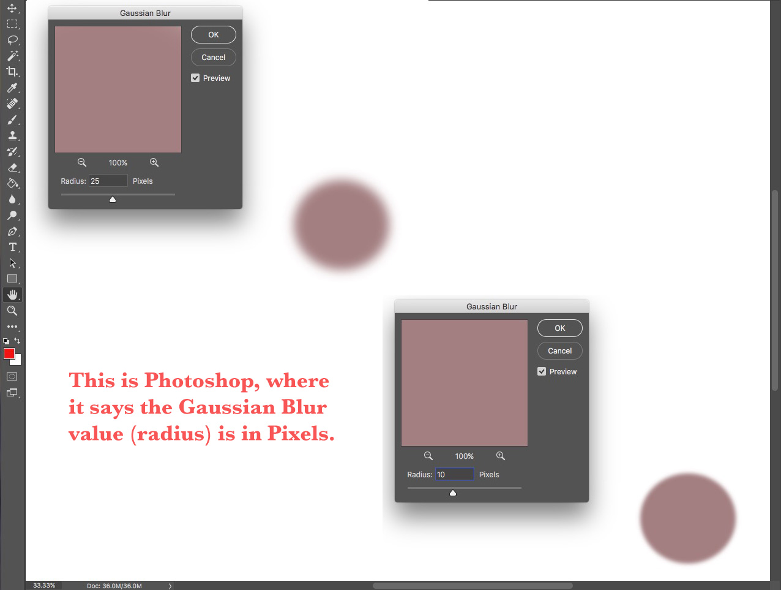Image resolution: width=781 pixels, height=590 pixels.
Task: Uncheck Preview in the radius 10 dialog
Action: pyautogui.click(x=542, y=371)
